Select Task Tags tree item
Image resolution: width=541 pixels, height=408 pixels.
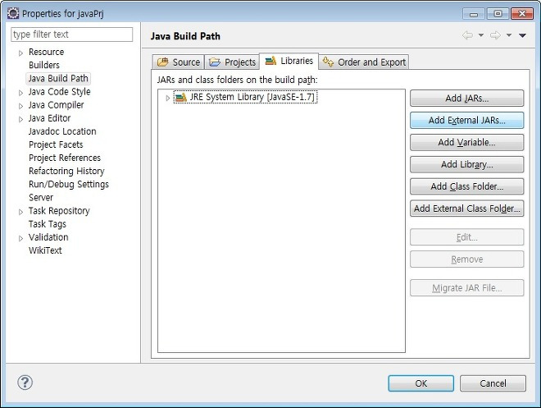pyautogui.click(x=48, y=224)
